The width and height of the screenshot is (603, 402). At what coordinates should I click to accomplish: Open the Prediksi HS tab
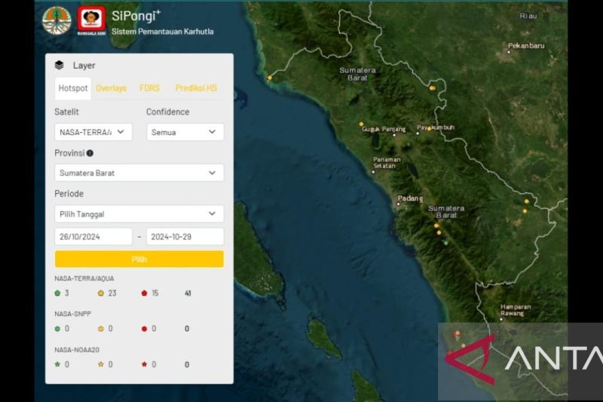tap(196, 88)
